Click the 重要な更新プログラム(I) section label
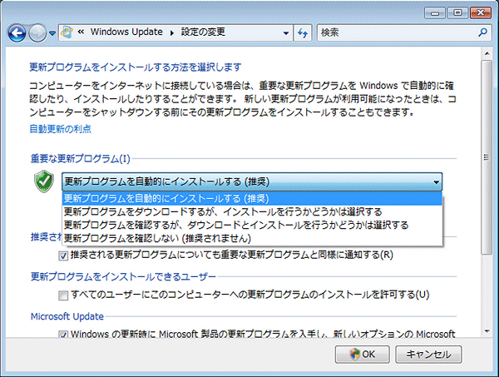The image size is (499, 377). (80, 158)
